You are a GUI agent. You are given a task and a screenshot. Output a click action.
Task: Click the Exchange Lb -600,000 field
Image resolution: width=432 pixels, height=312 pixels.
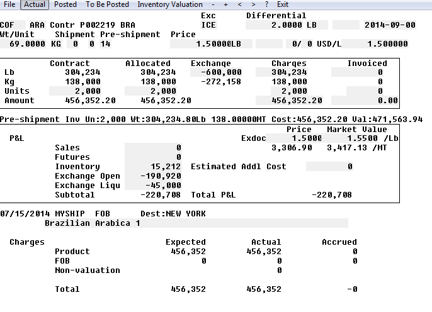(216, 72)
